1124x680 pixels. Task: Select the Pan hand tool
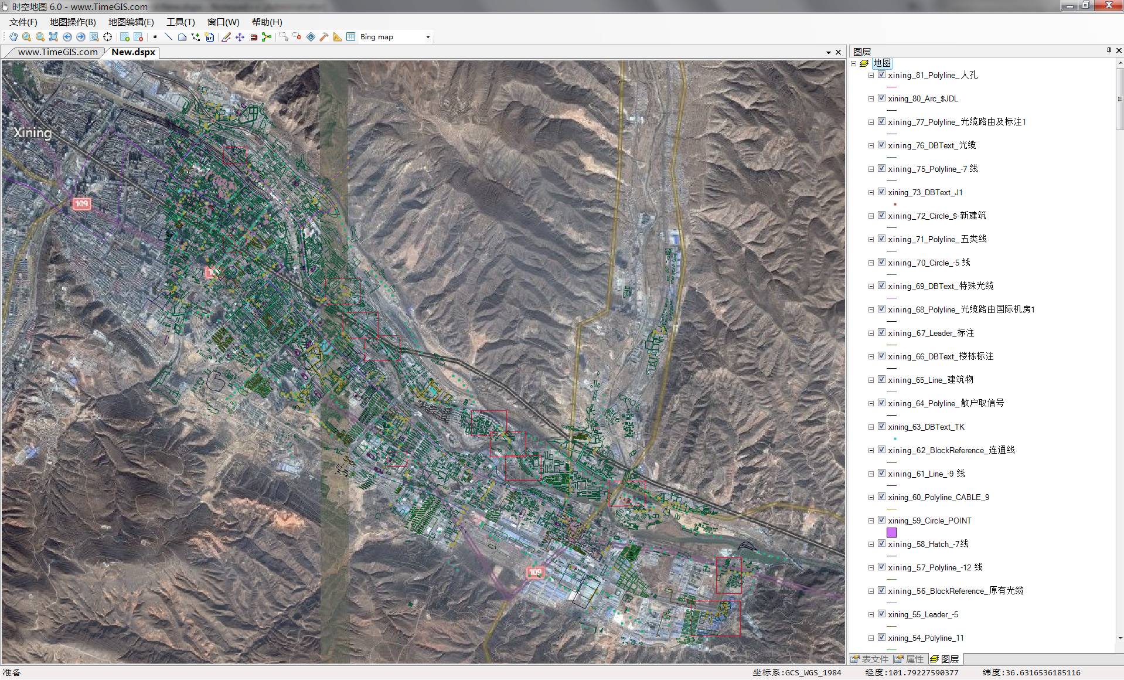tap(13, 37)
